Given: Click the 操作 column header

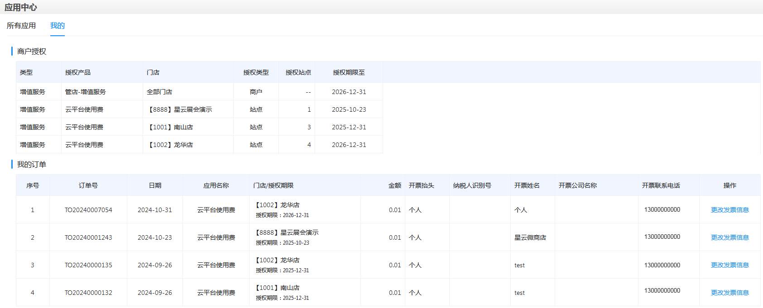Looking at the screenshot, I should [x=730, y=185].
